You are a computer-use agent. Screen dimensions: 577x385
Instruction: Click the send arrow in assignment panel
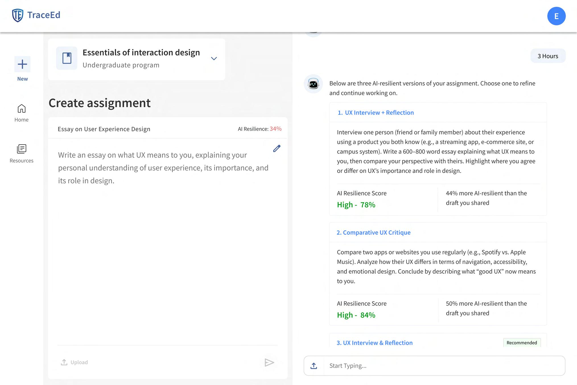269,363
